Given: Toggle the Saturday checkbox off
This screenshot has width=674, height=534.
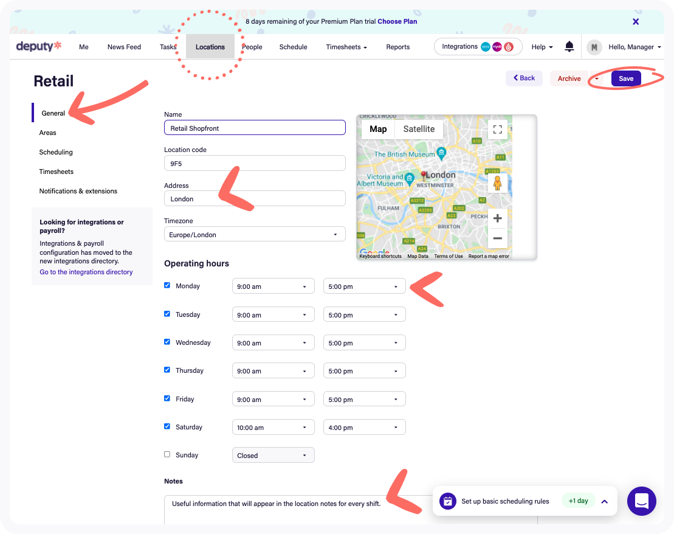Looking at the screenshot, I should [x=167, y=426].
